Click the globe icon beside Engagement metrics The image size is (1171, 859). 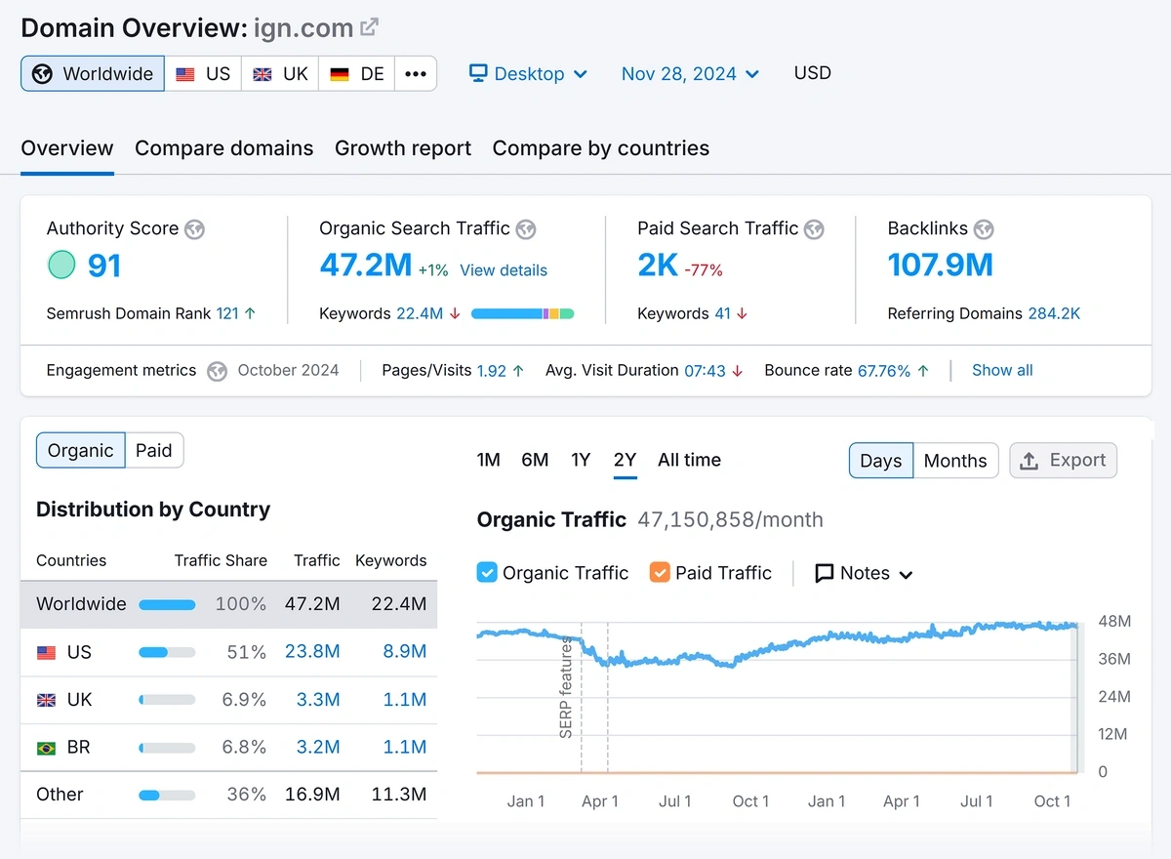218,371
